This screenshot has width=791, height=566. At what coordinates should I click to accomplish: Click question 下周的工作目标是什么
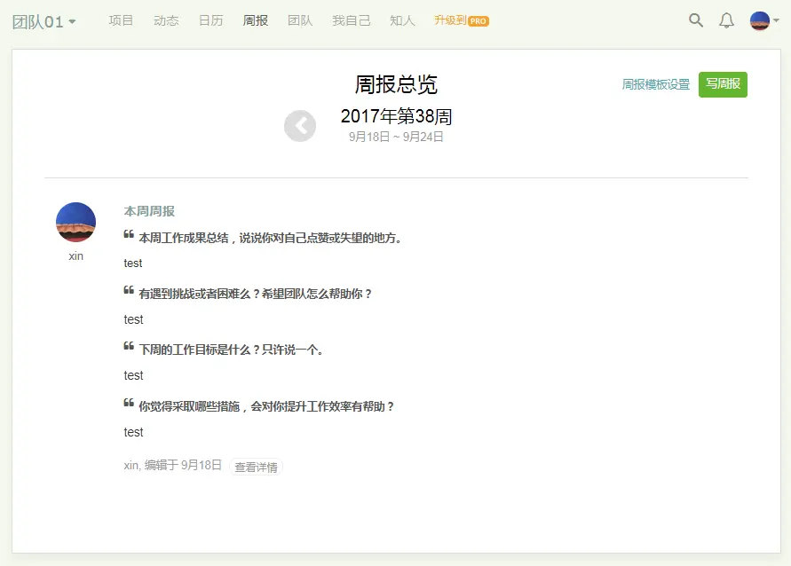pos(231,350)
